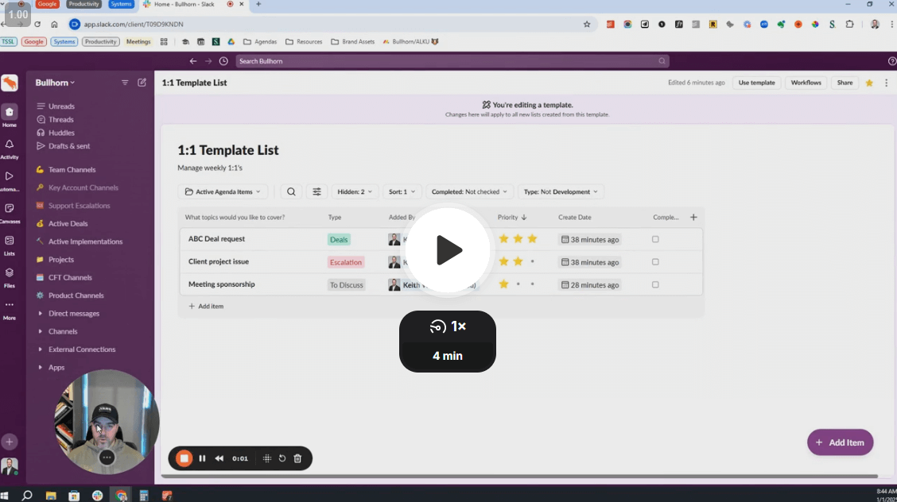Rewind the recording
The width and height of the screenshot is (897, 502).
pos(219,458)
